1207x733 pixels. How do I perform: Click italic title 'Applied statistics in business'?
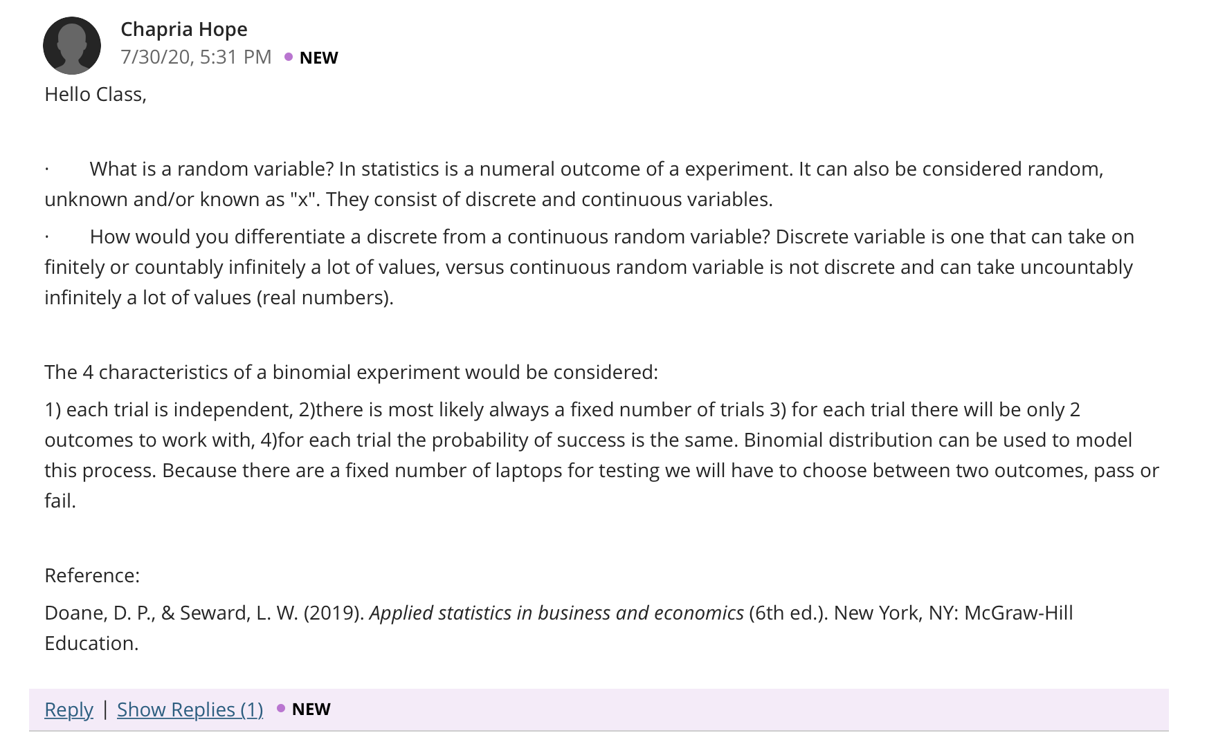pyautogui.click(x=556, y=613)
